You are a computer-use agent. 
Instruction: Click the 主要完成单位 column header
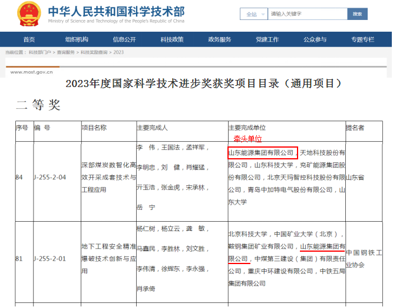click(x=247, y=128)
